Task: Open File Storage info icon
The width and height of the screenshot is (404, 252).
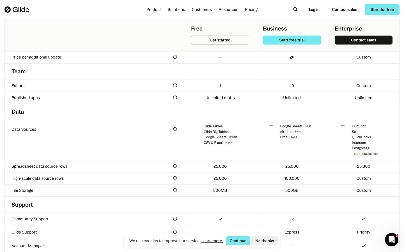Action: pyautogui.click(x=175, y=190)
